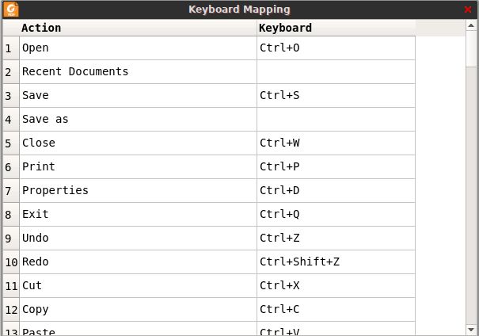Screen dimensions: 479x336
Task: Select the Save as action cell
Action: [138, 119]
